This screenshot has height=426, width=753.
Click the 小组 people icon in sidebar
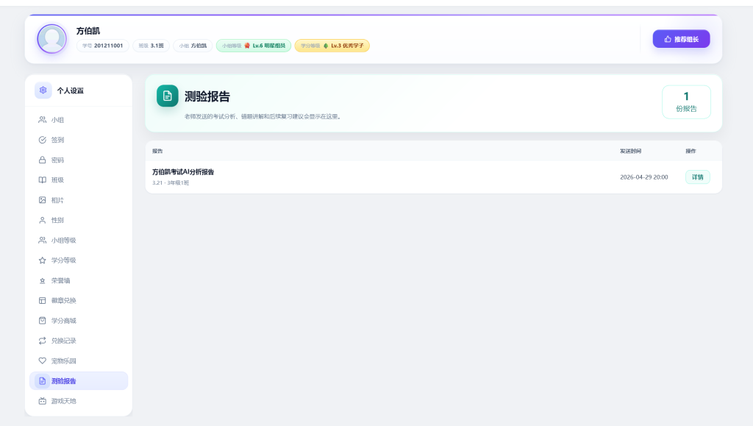tap(42, 120)
